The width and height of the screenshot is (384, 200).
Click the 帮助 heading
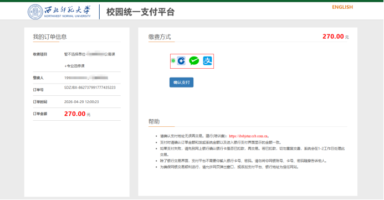tap(154, 121)
